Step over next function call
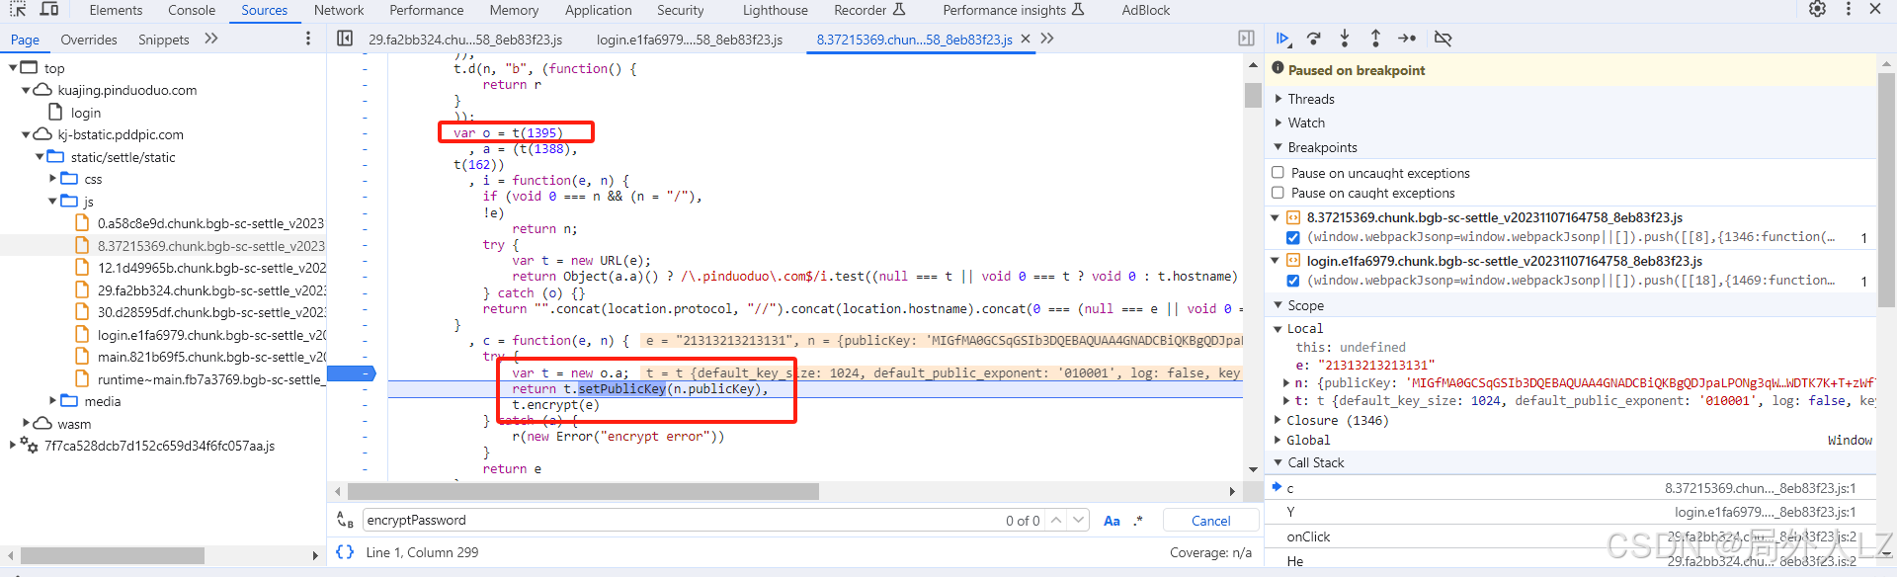 pos(1314,39)
